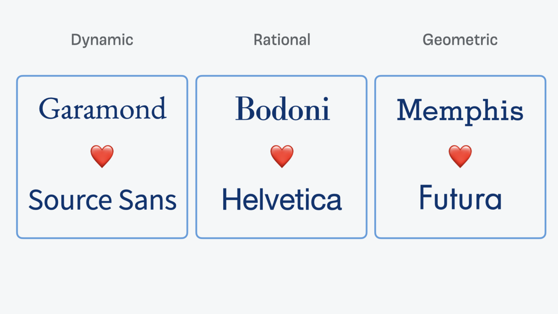Select the Garamond font name

pos(102,108)
